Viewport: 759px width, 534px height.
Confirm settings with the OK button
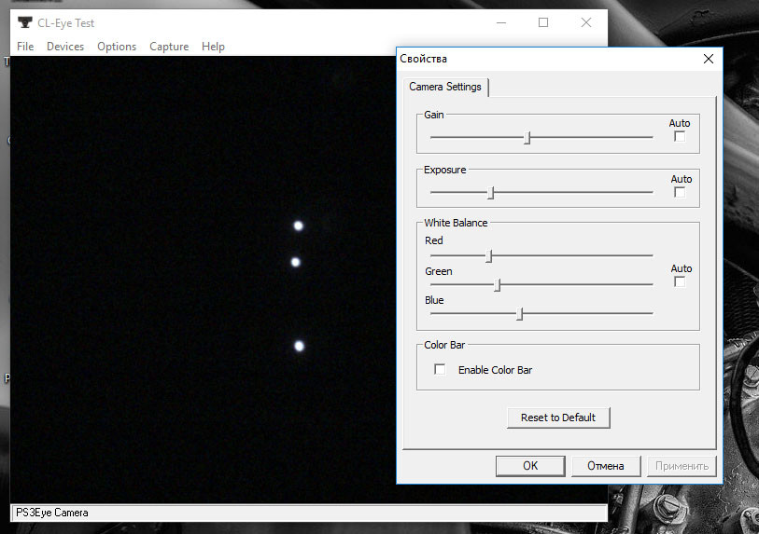(530, 466)
